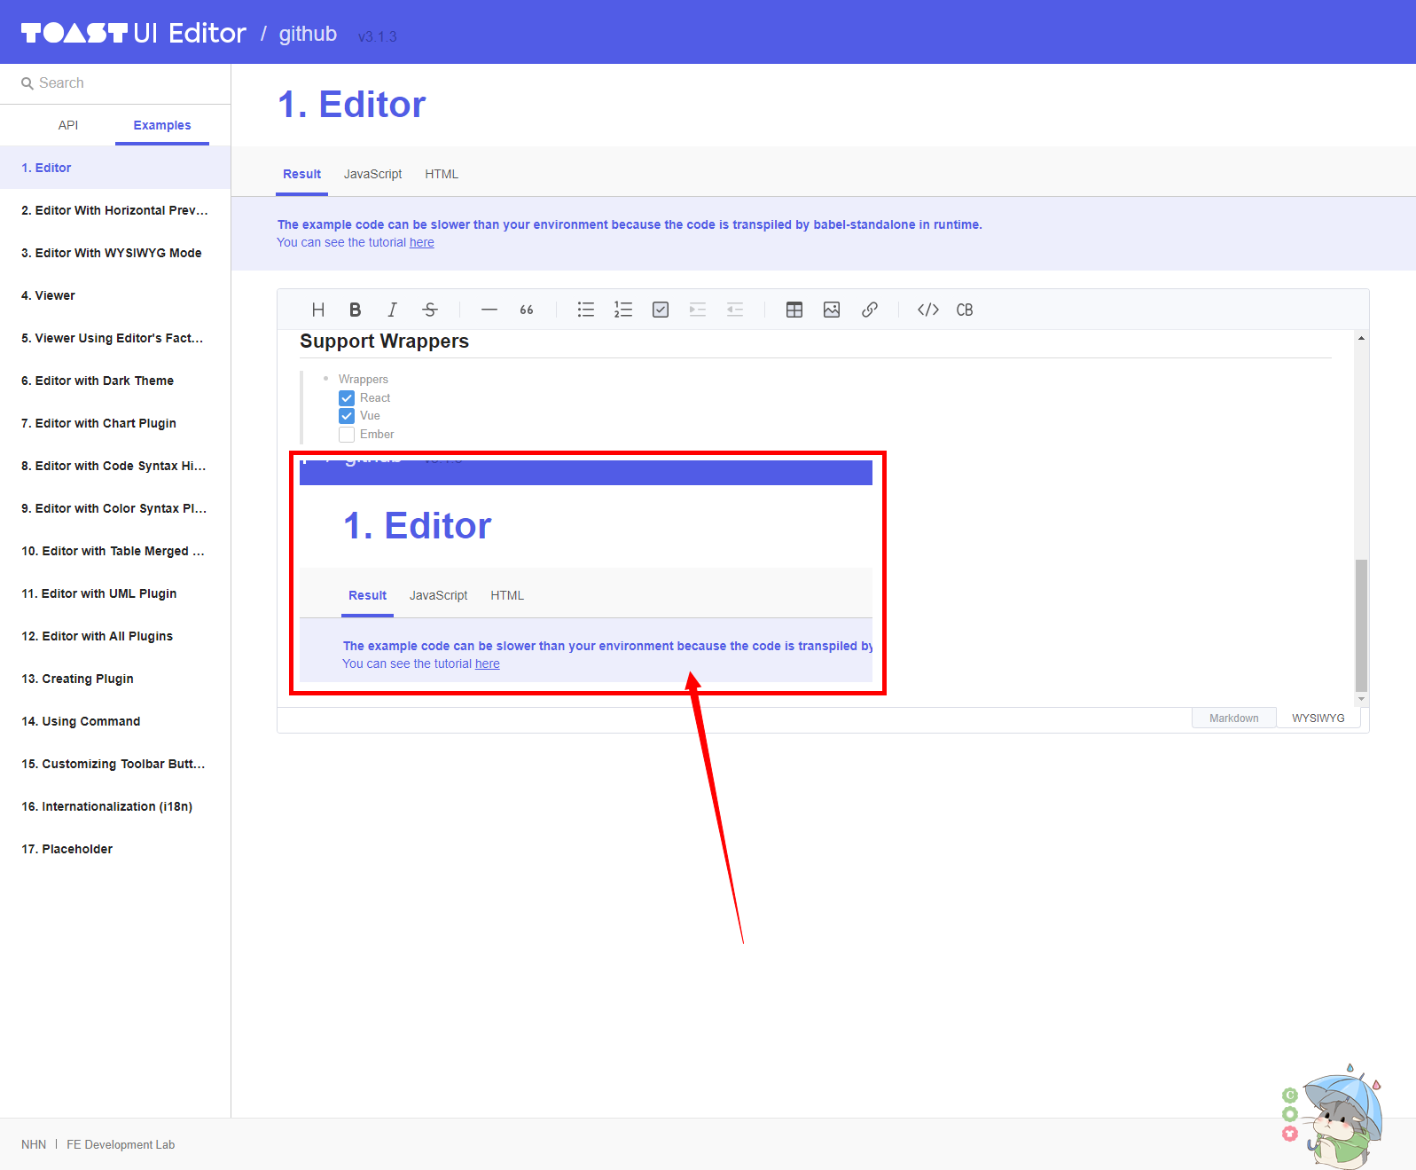Image resolution: width=1416 pixels, height=1170 pixels.
Task: Outdent the current list item
Action: pyautogui.click(x=735, y=310)
